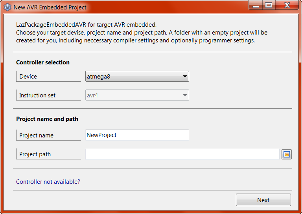
Task: Click the Project name field containing NewProject
Action: 137,135
